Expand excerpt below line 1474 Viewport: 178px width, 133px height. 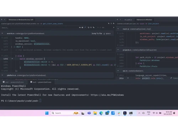click(2, 50)
